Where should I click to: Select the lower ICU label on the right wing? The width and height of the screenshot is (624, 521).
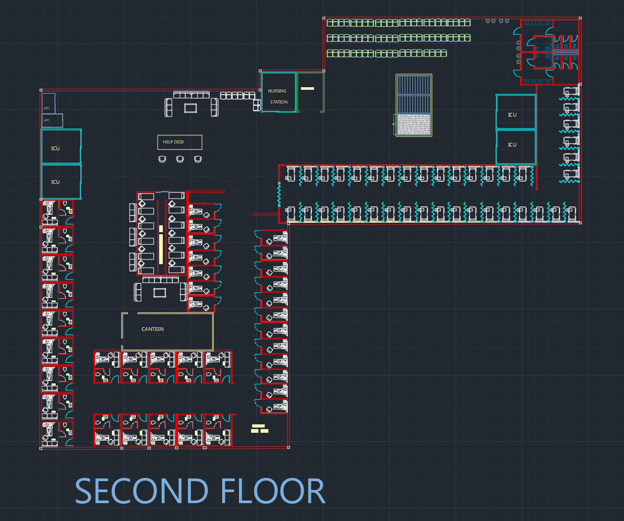tap(513, 144)
